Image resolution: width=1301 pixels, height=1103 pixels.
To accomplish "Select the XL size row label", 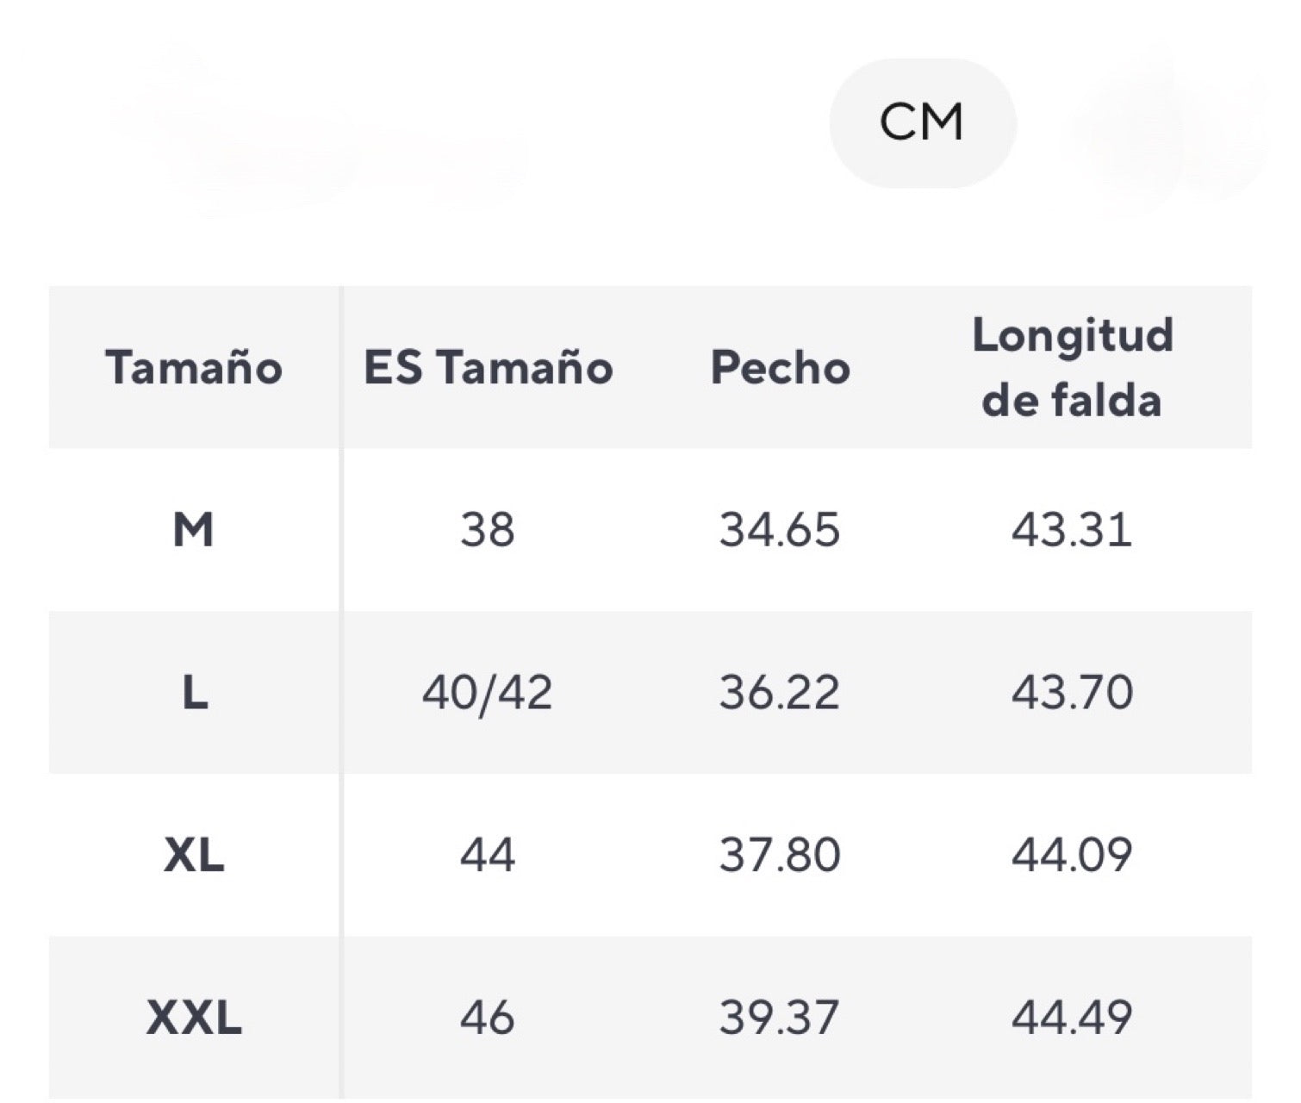I will coord(194,855).
